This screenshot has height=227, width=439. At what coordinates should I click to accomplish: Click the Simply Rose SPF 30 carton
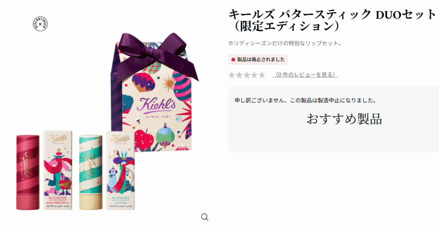(x=57, y=170)
